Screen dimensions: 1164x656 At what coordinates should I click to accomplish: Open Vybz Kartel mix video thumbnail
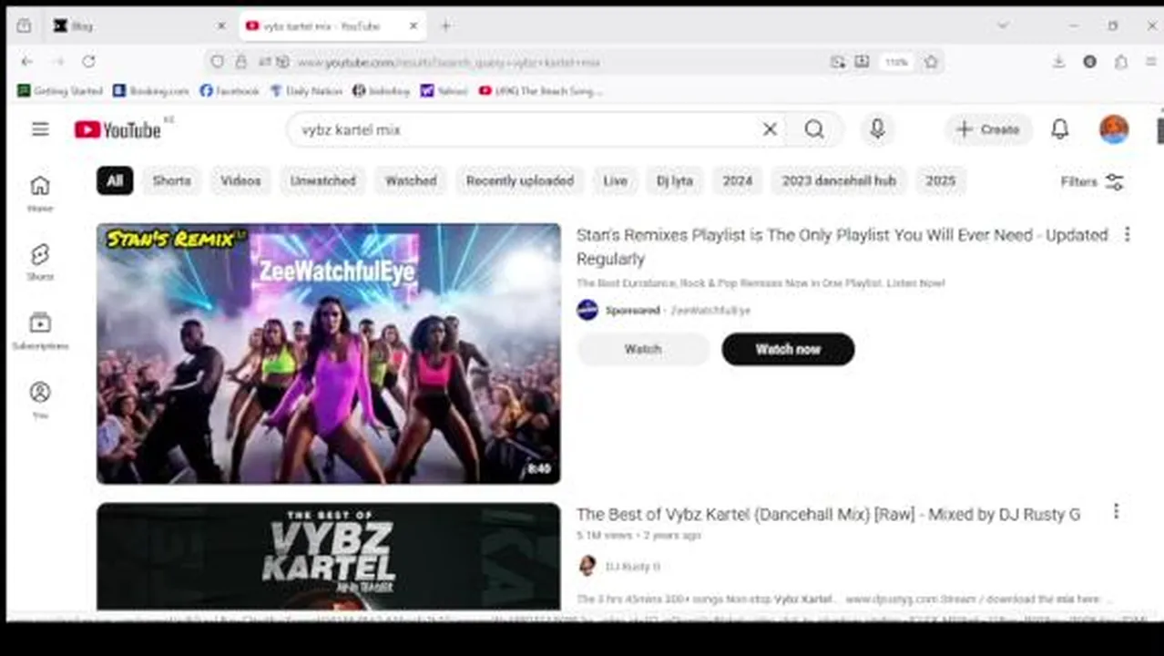tap(329, 556)
